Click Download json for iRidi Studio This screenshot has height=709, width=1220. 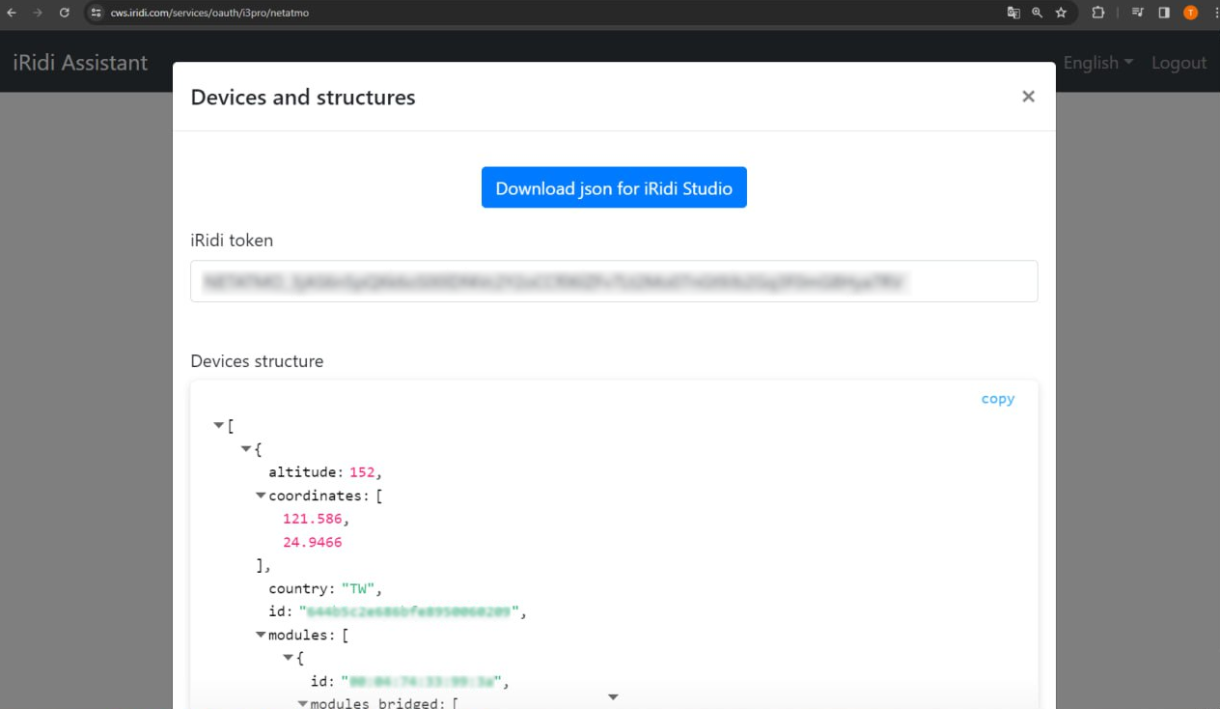[x=614, y=187]
